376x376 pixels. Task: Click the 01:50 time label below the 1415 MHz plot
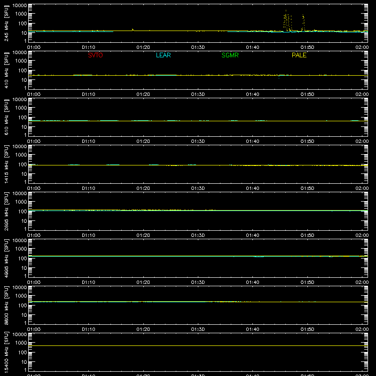[x=307, y=188]
